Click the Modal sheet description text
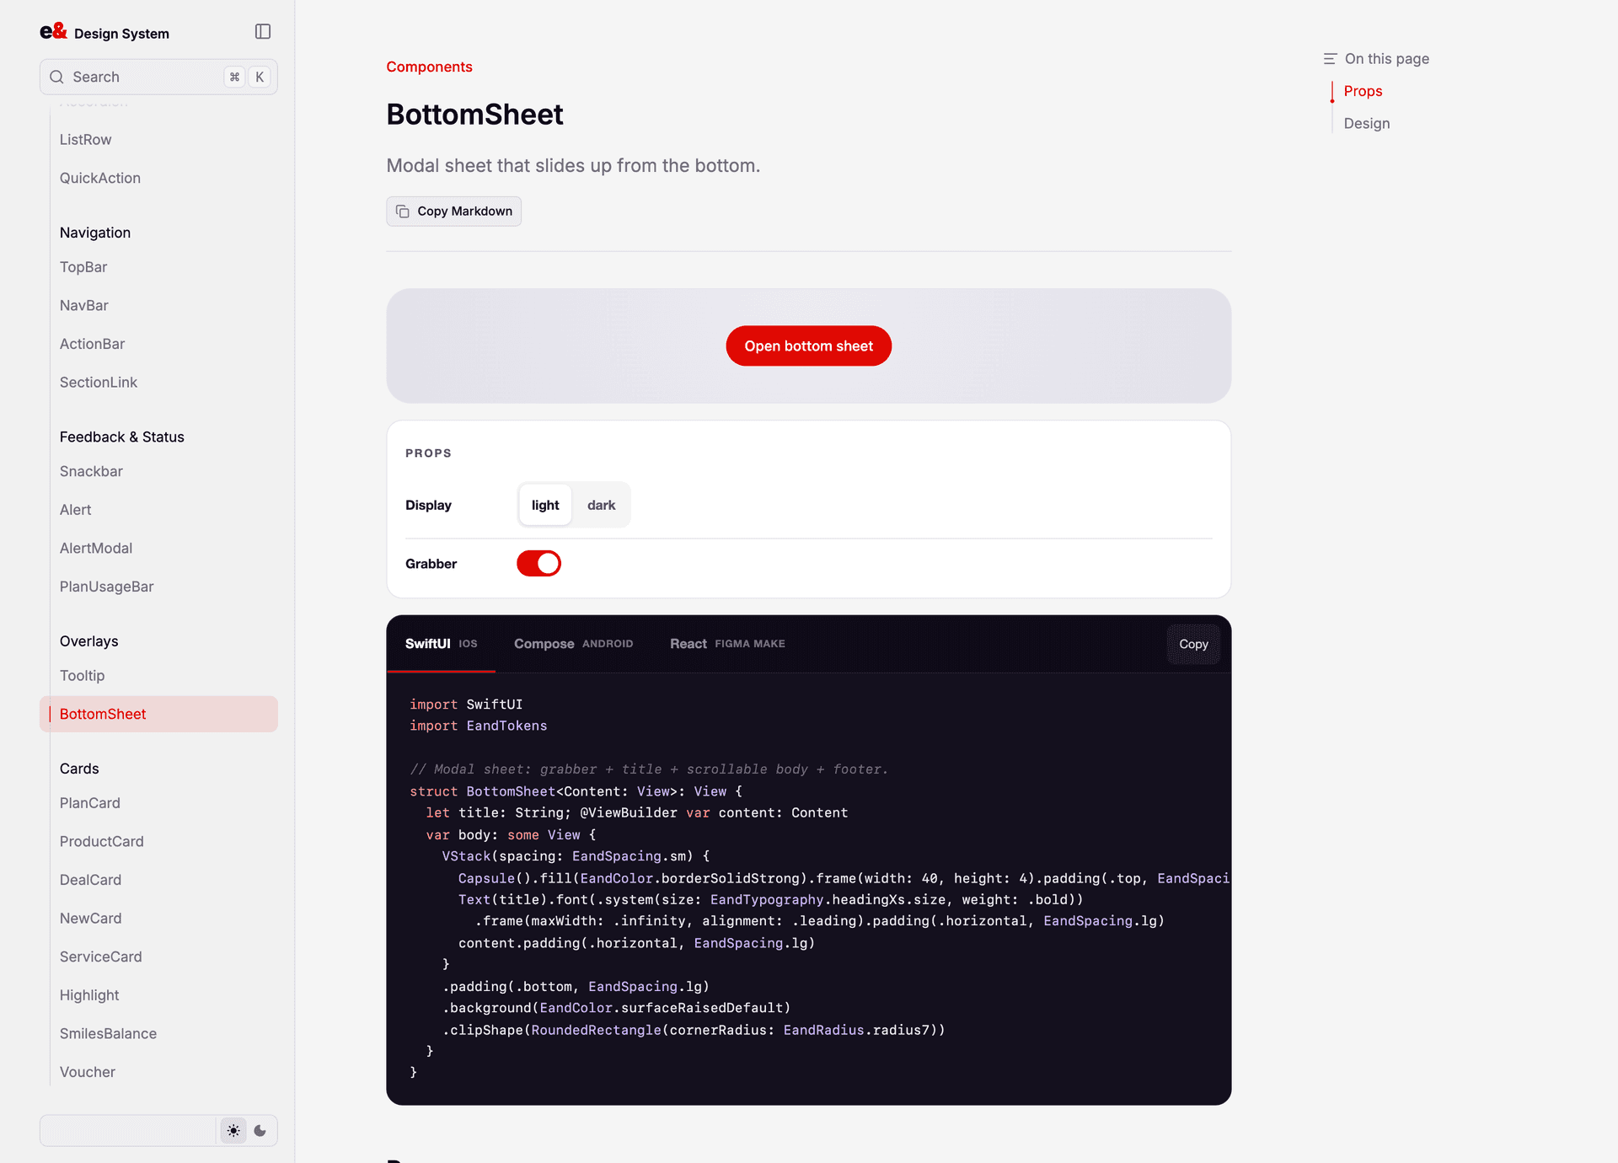This screenshot has height=1163, width=1618. 573,165
